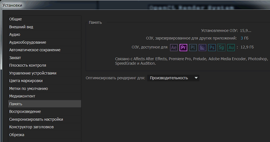The width and height of the screenshot is (270, 142).
Task: Select Метки по умолчанию category
Action: click(45, 88)
